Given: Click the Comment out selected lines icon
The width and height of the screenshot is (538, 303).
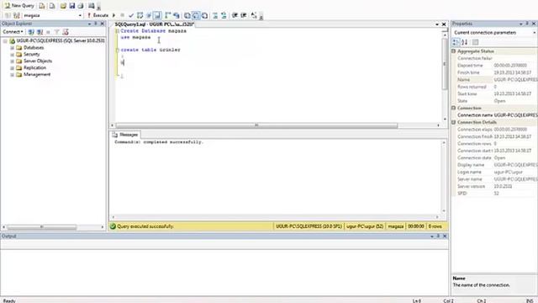Looking at the screenshot, I should [215, 15].
